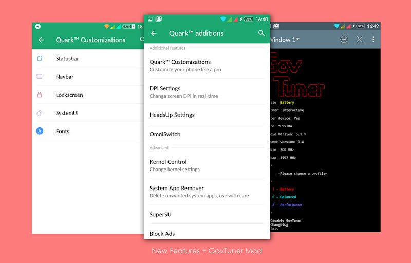Image resolution: width=411 pixels, height=263 pixels.
Task: Select '2 - Balanced' profile in terminal
Action: point(284,197)
